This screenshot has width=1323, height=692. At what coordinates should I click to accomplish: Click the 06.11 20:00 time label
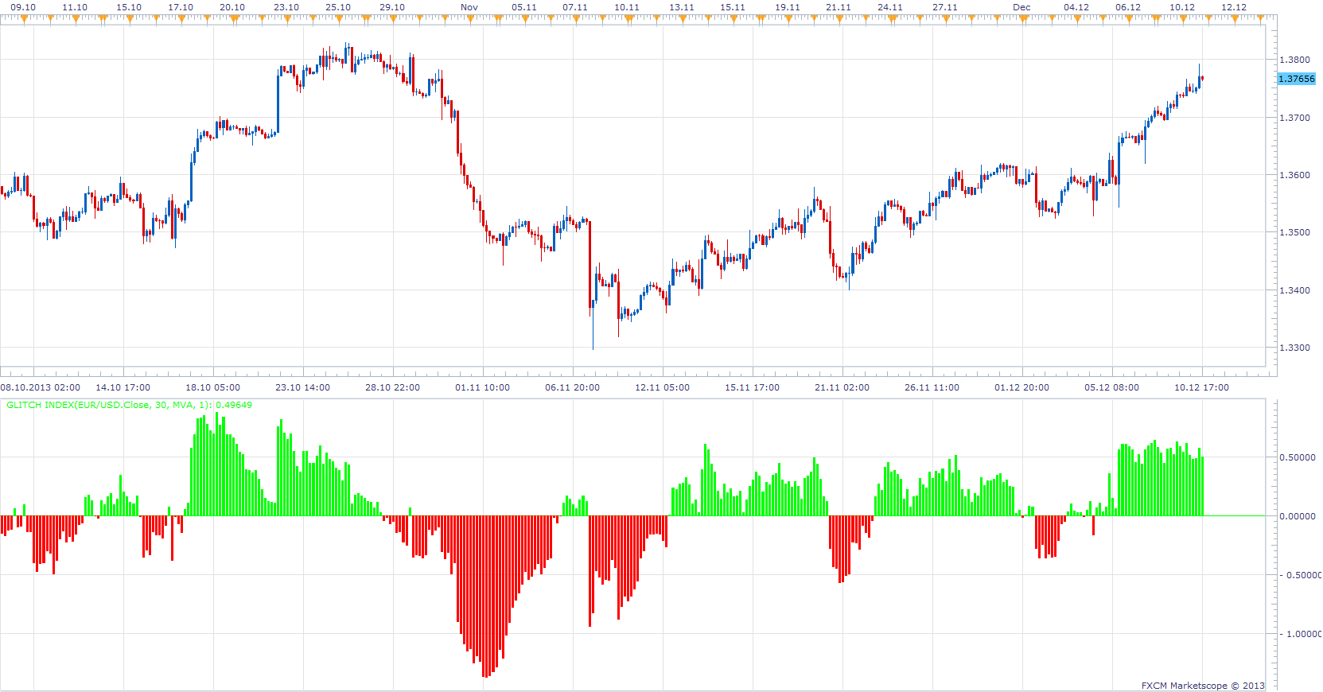pyautogui.click(x=572, y=387)
